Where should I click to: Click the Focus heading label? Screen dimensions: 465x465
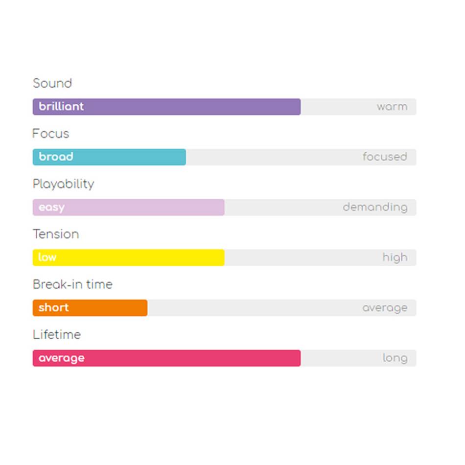51,134
